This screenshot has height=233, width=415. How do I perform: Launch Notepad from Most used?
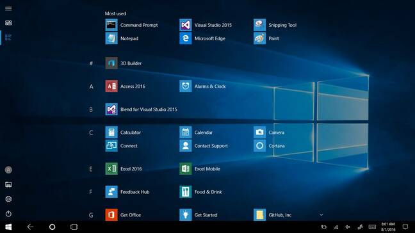pyautogui.click(x=111, y=38)
